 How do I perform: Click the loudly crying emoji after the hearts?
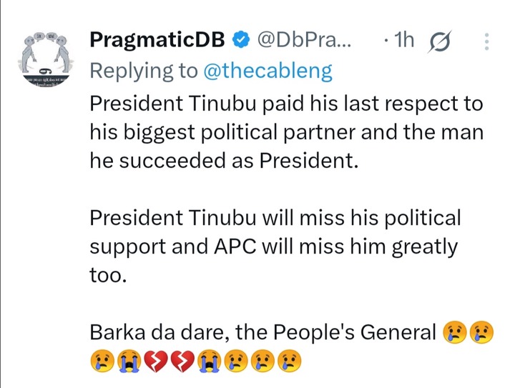click(210, 362)
